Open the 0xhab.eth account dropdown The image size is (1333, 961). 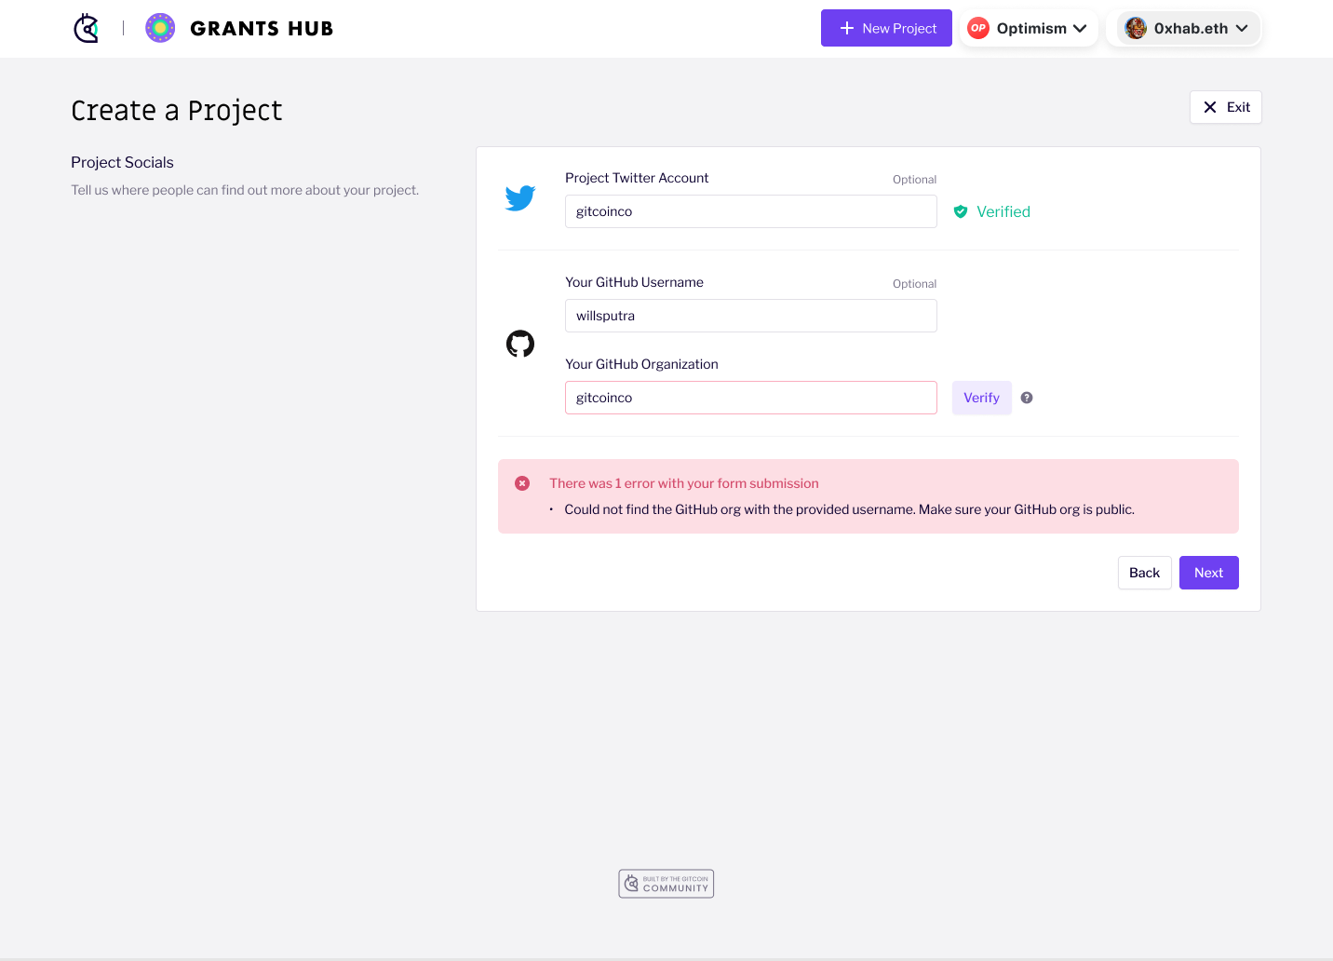(x=1243, y=28)
